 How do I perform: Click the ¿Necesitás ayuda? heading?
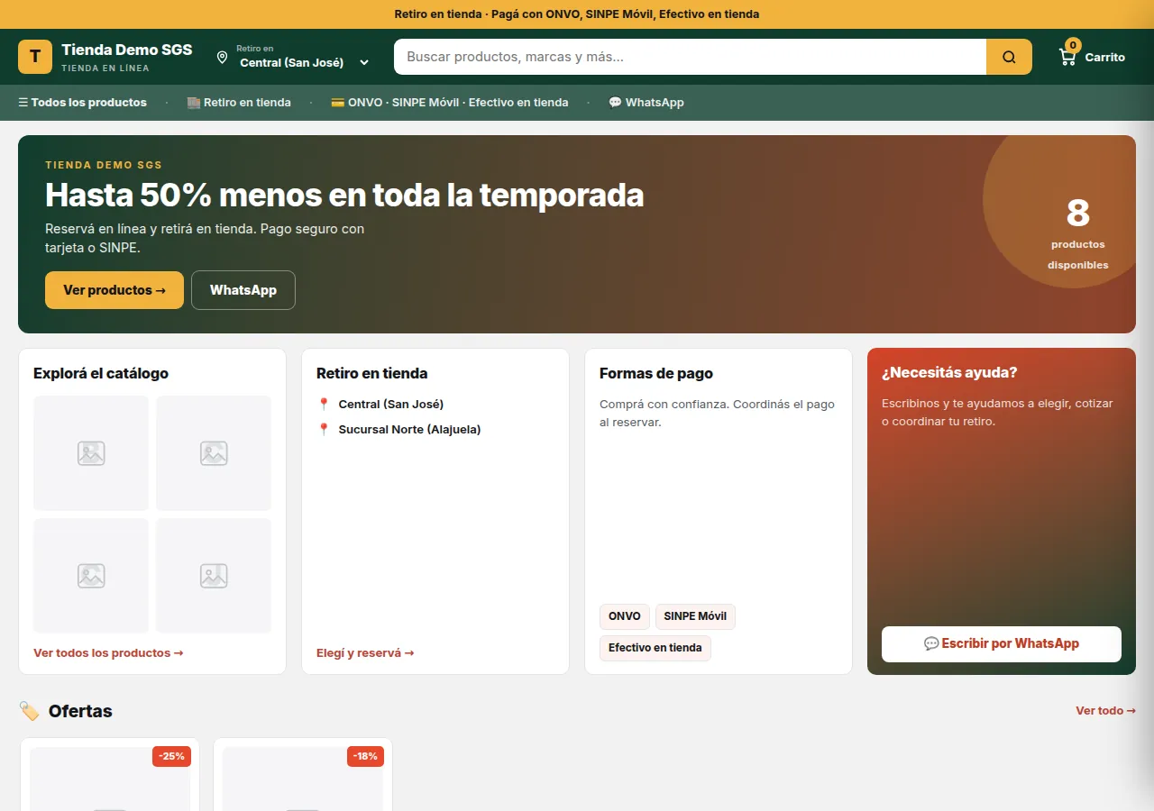pos(949,372)
